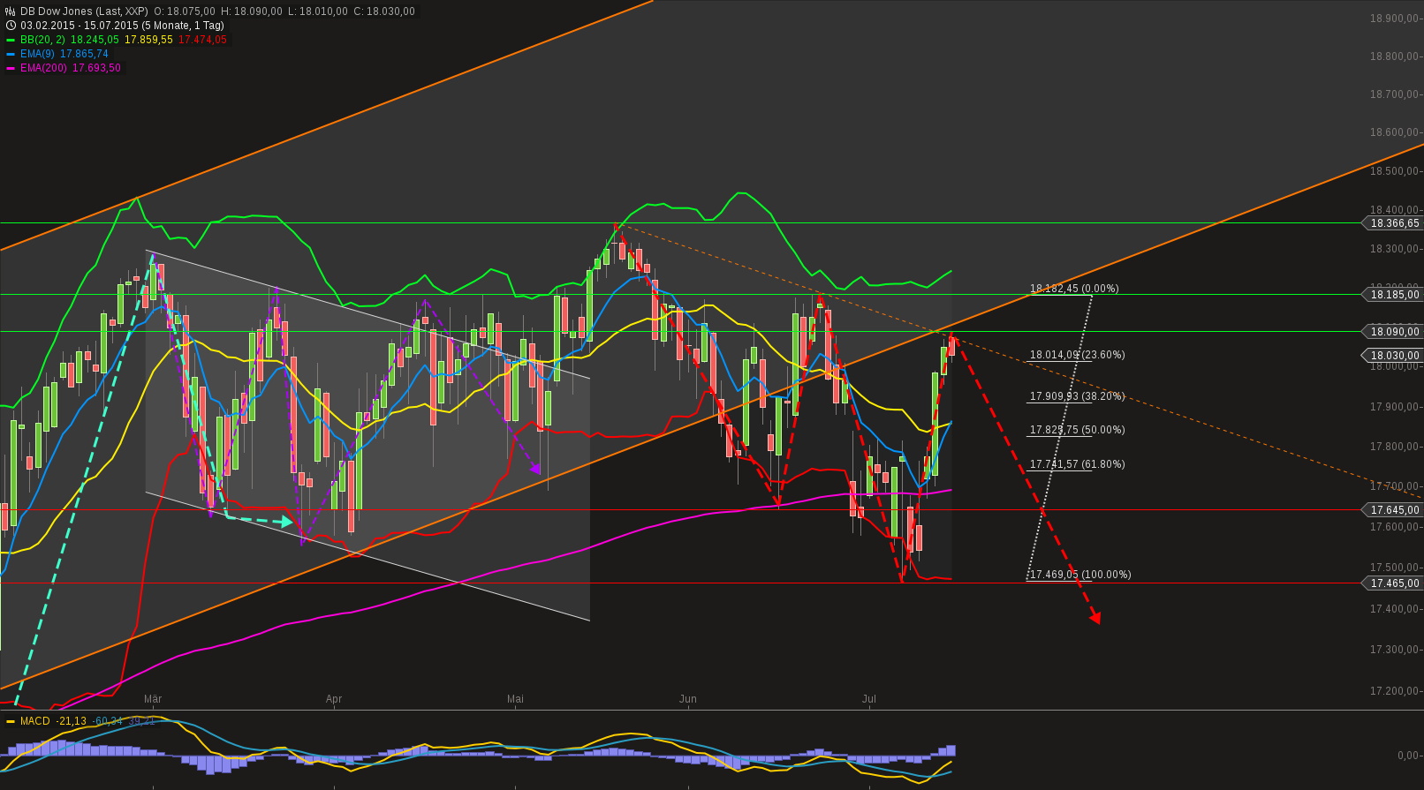Screen dimensions: 1424x790
Task: Click Fibonacci label 17.741,57 (61.80%)
Action: (1077, 464)
